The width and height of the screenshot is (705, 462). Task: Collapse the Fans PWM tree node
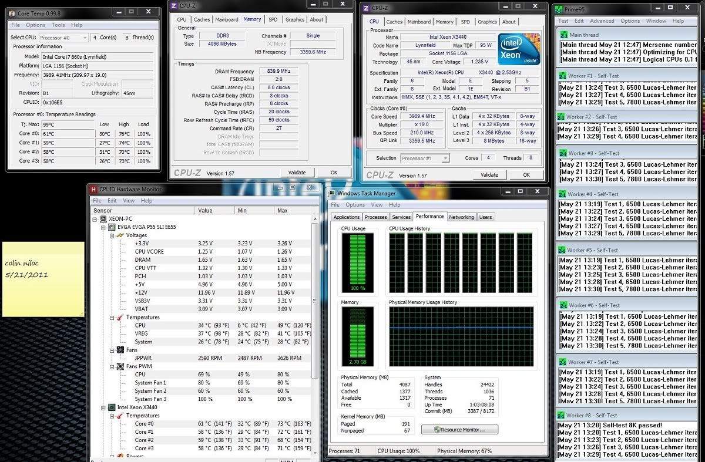(x=112, y=366)
